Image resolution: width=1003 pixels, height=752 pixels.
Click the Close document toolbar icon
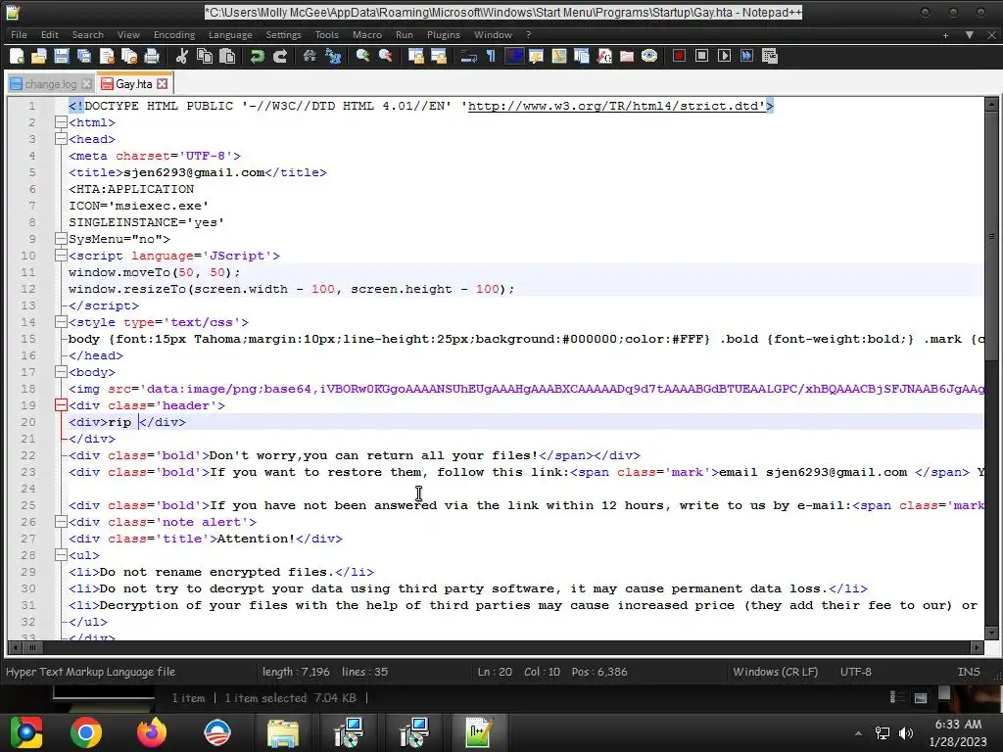[107, 56]
